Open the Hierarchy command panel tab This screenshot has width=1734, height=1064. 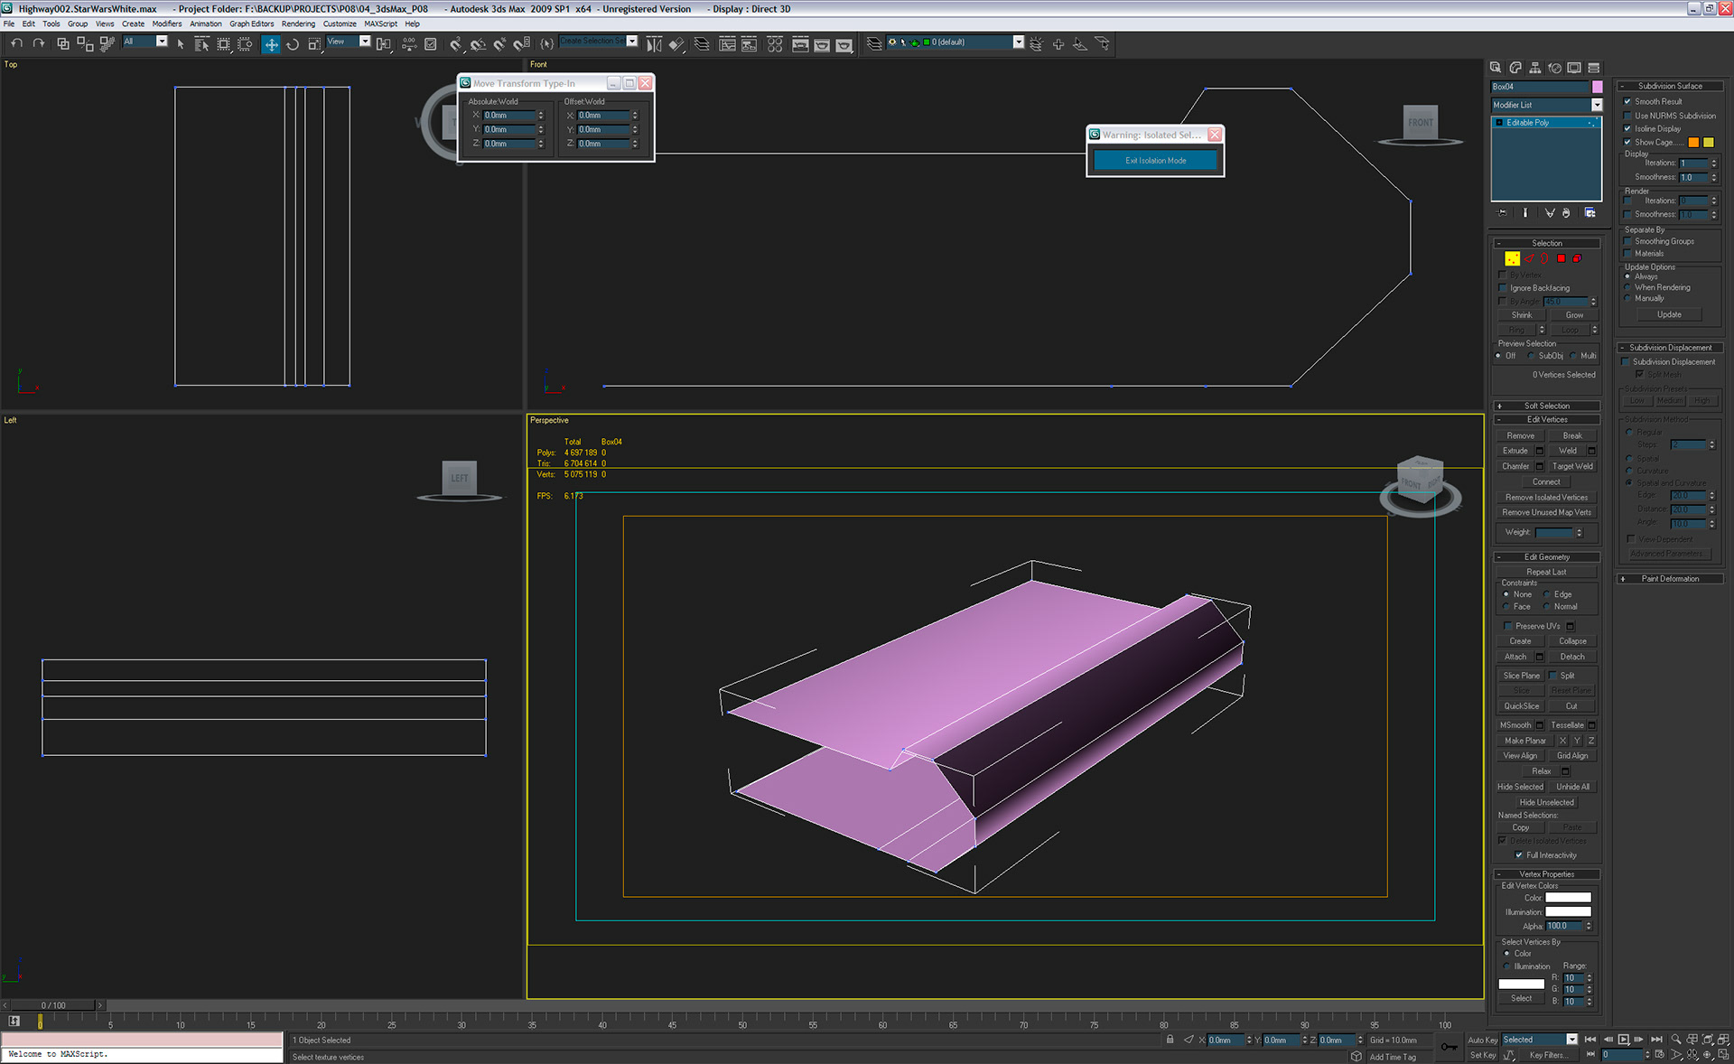1534,68
